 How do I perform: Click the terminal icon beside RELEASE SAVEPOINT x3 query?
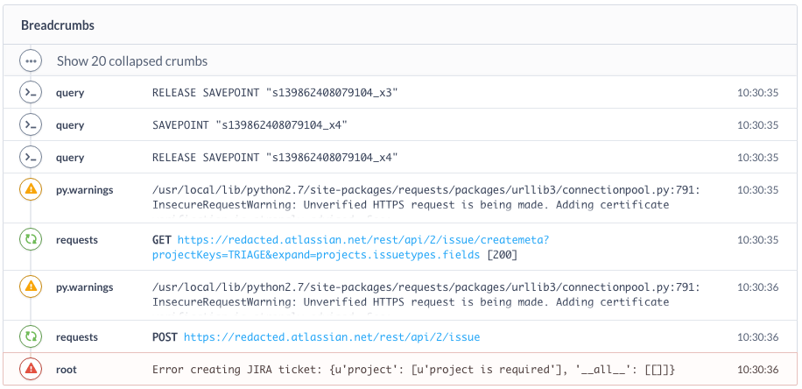pyautogui.click(x=31, y=92)
